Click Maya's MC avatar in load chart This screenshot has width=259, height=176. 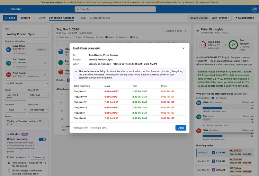pos(199,103)
